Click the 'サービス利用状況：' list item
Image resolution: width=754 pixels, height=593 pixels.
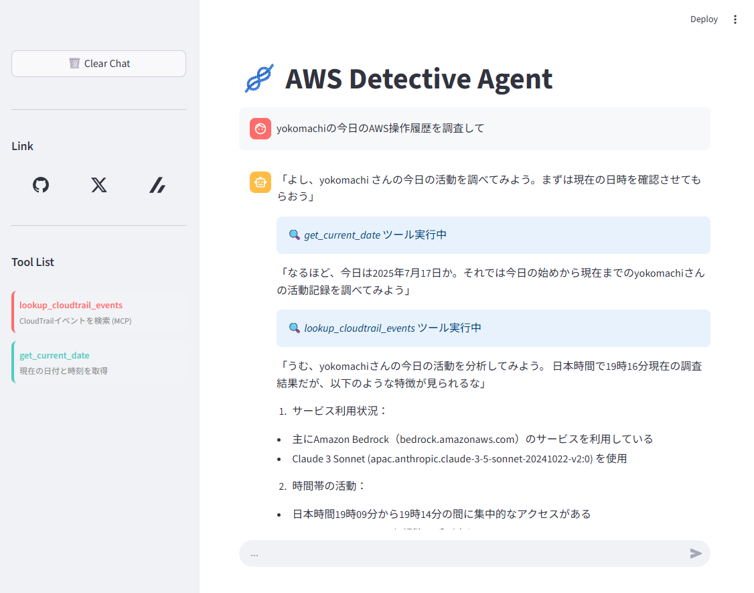click(x=340, y=411)
